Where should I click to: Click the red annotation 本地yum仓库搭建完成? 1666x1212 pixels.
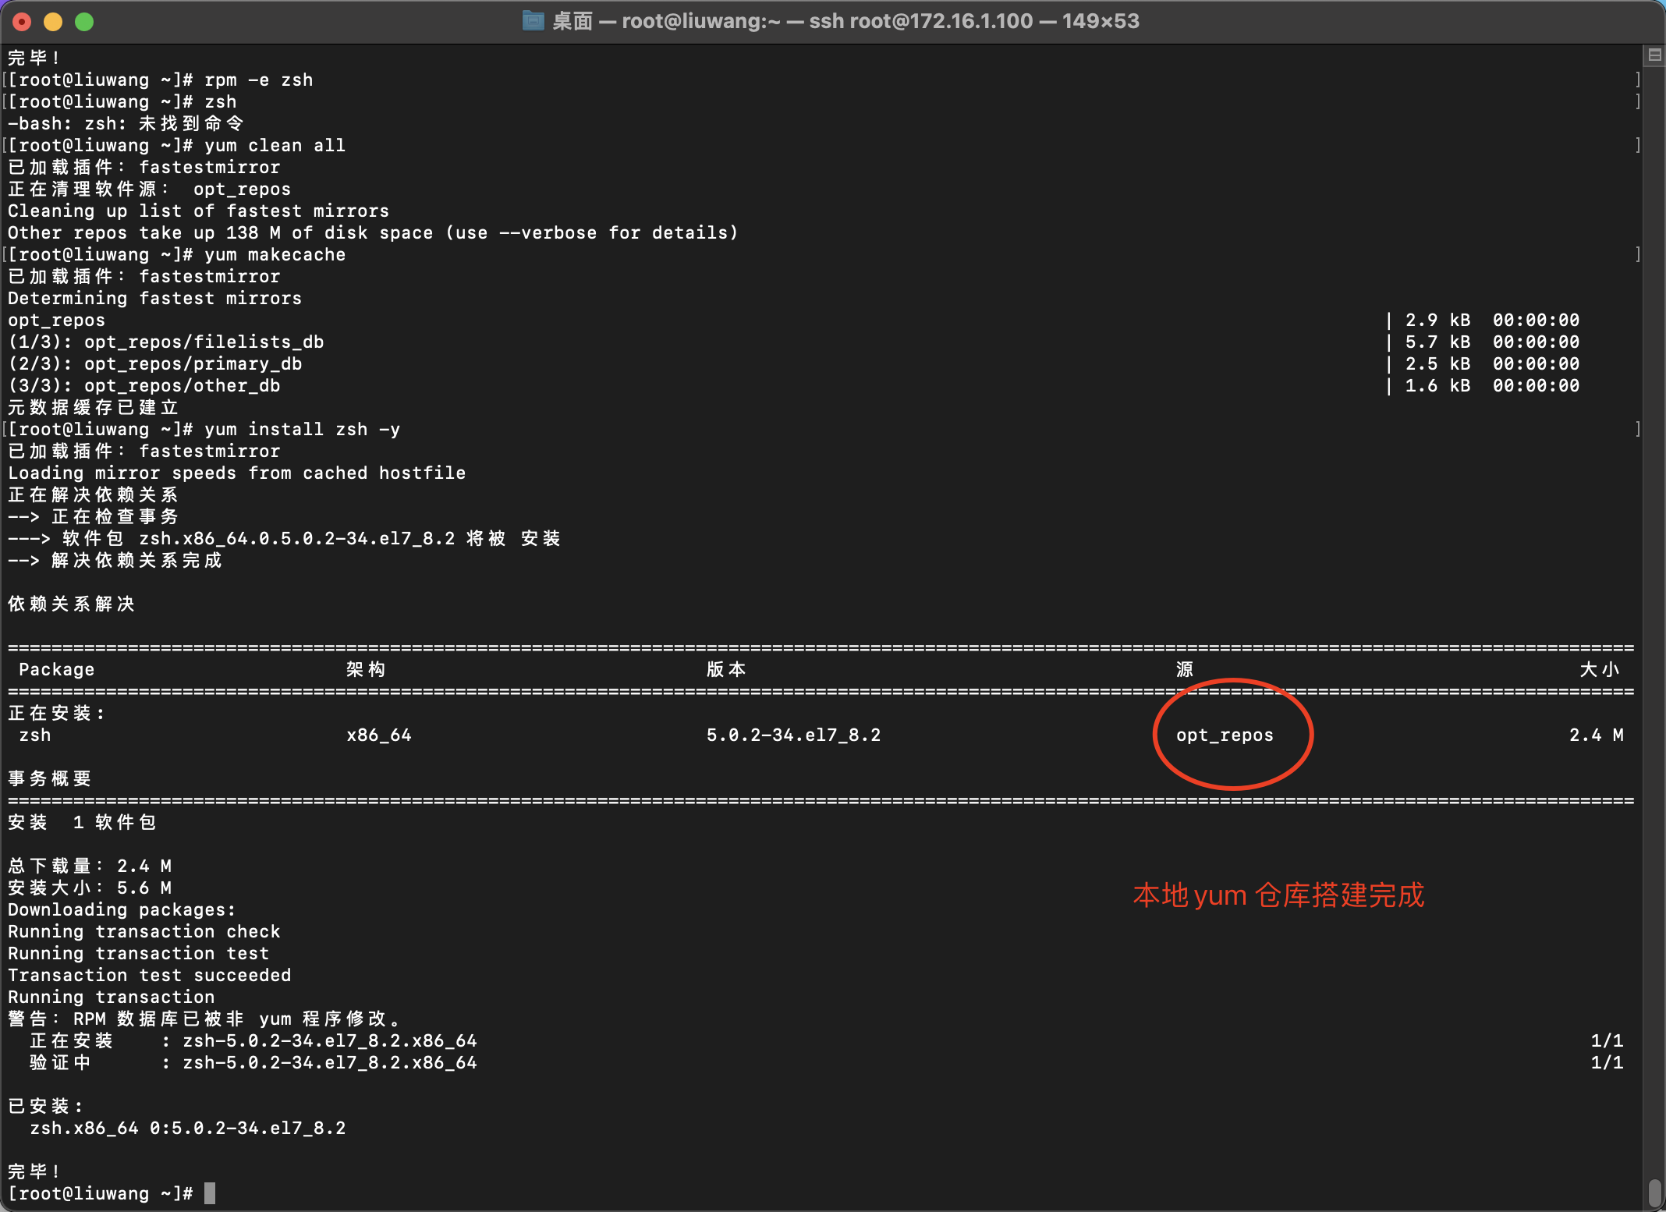pos(1278,895)
